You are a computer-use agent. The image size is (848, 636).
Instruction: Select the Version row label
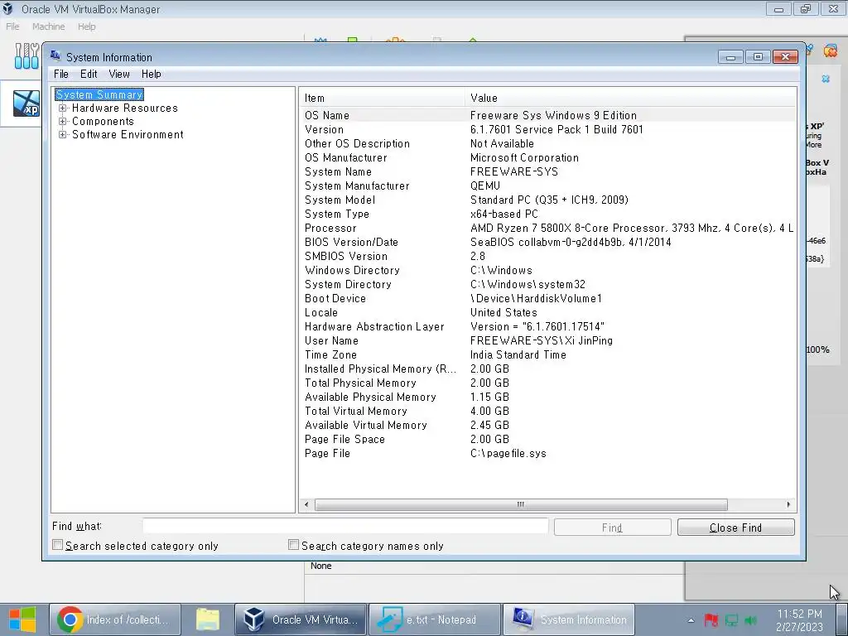[324, 129]
